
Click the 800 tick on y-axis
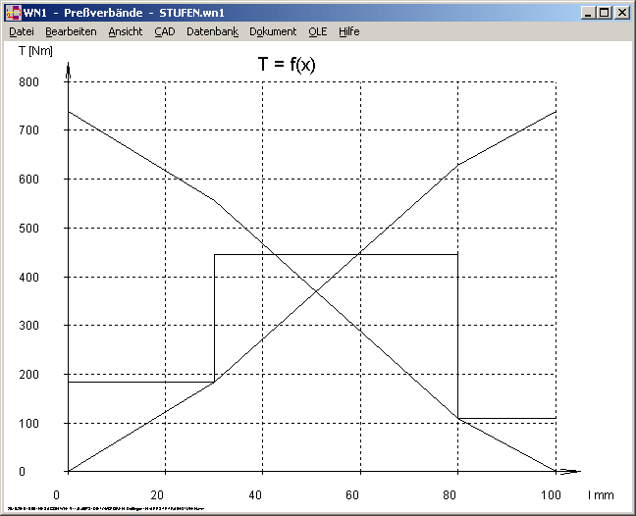[28, 81]
